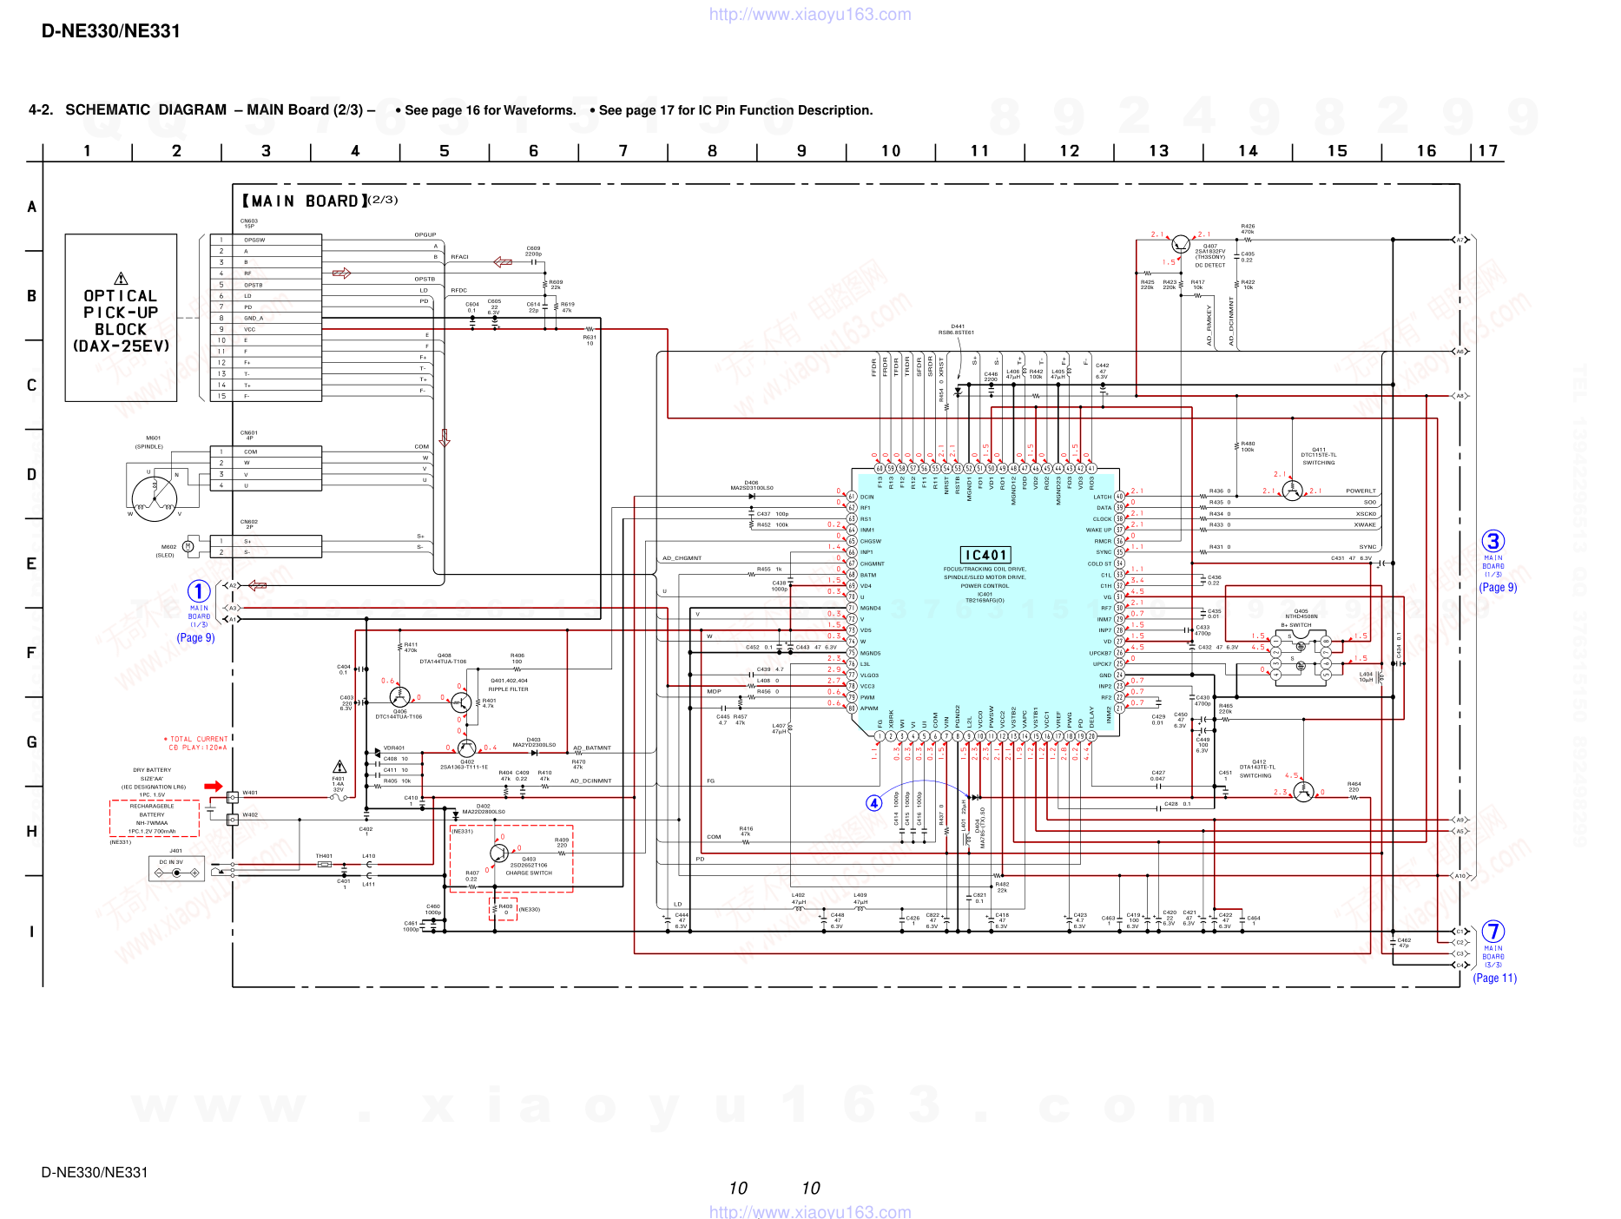Click the Q411 switching transistor symbol
Screen dimensions: 1621x1219
point(1292,491)
